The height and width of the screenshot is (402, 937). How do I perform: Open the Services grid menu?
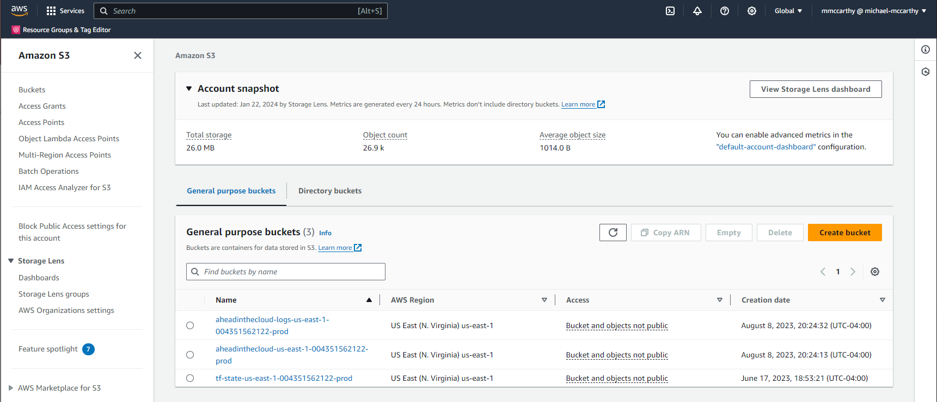65,11
